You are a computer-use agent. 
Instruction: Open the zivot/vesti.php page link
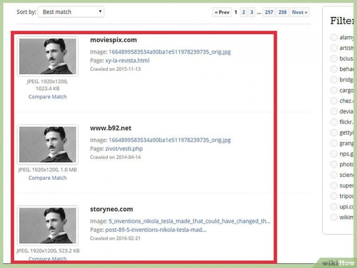click(124, 149)
